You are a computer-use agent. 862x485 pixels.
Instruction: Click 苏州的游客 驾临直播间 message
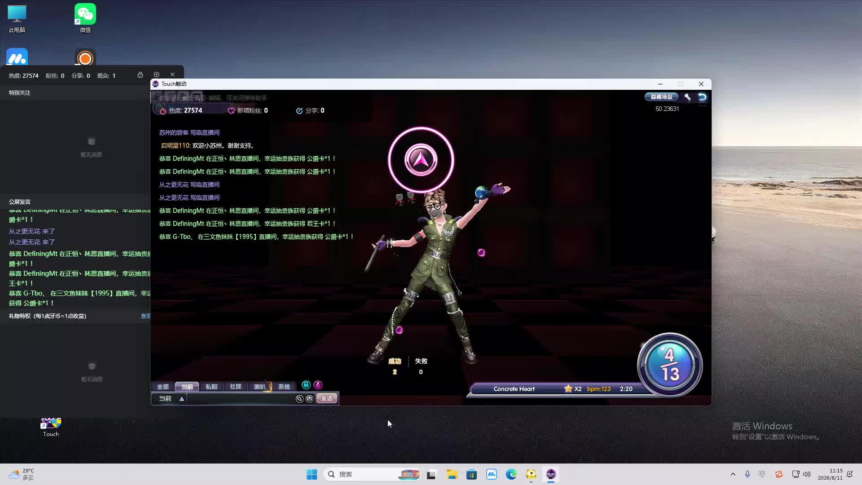[x=189, y=132]
